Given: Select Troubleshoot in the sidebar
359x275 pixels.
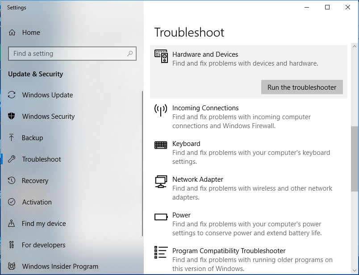Looking at the screenshot, I should coord(42,159).
